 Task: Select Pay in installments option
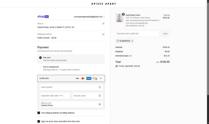pyautogui.click(x=40, y=67)
